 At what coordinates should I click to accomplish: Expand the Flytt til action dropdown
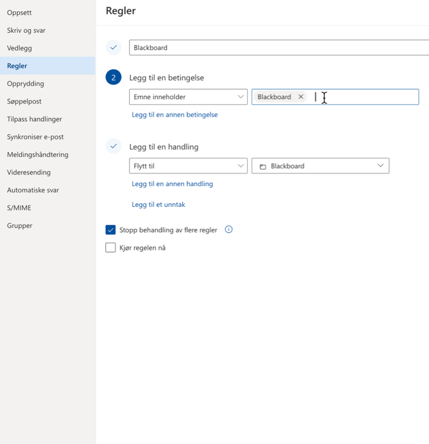click(188, 166)
